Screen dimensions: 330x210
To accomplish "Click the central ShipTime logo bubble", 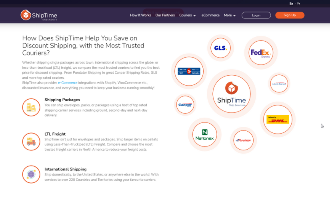I will [x=232, y=94].
